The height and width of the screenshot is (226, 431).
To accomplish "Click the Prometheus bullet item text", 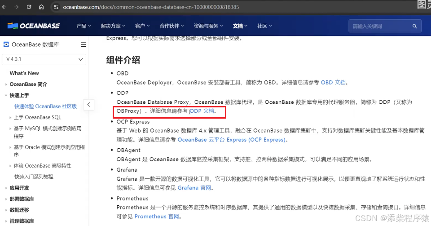I will (132, 199).
